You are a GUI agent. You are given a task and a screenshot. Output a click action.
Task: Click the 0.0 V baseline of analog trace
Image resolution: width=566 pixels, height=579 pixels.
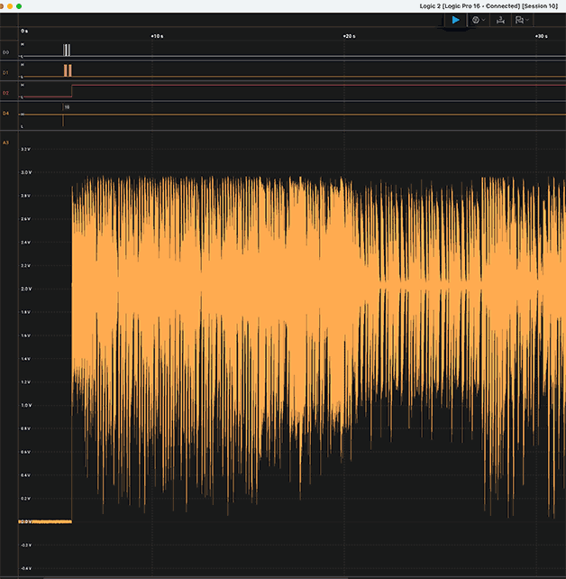click(46, 522)
